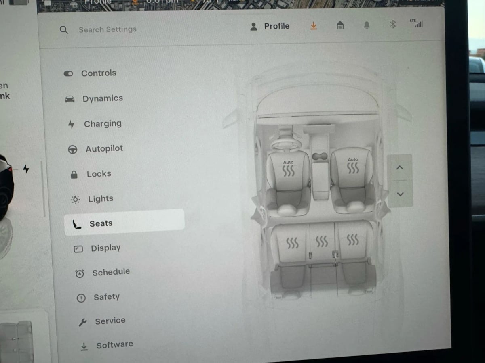
Task: Enable rear right seat heater
Action: [352, 240]
